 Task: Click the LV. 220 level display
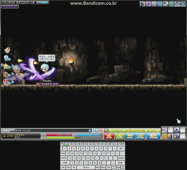8,136
